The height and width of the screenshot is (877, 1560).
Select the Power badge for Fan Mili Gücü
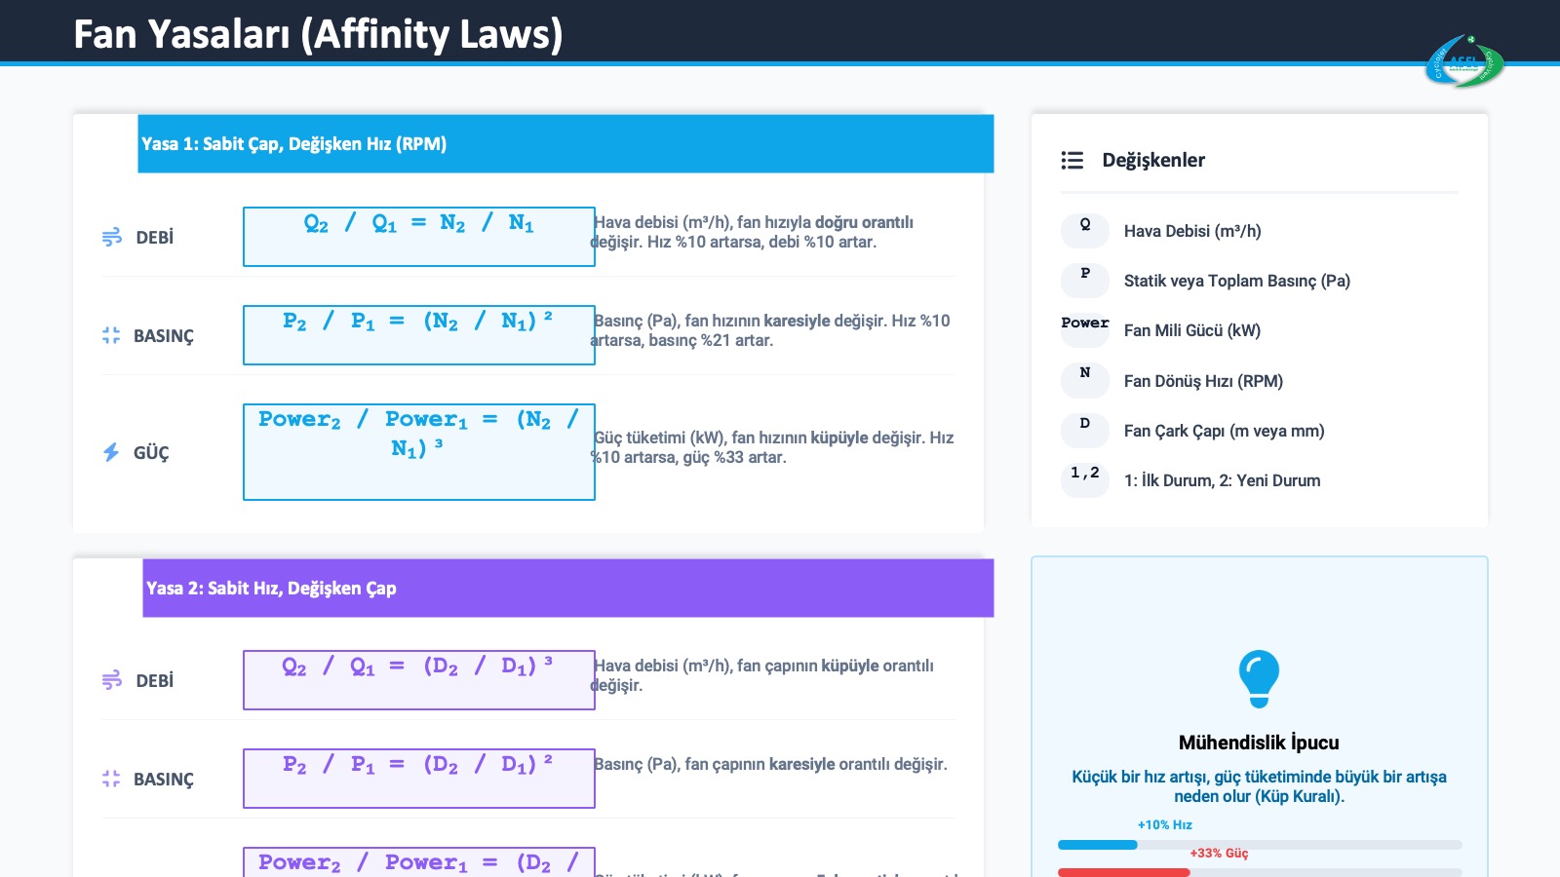(x=1085, y=329)
